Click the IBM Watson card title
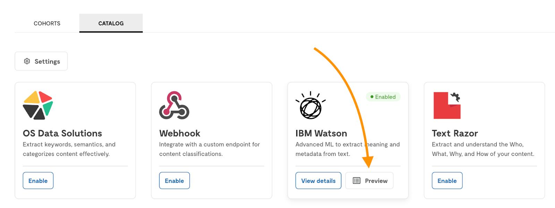 [x=321, y=133]
